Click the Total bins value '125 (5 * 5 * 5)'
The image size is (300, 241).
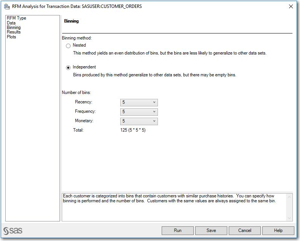point(133,130)
